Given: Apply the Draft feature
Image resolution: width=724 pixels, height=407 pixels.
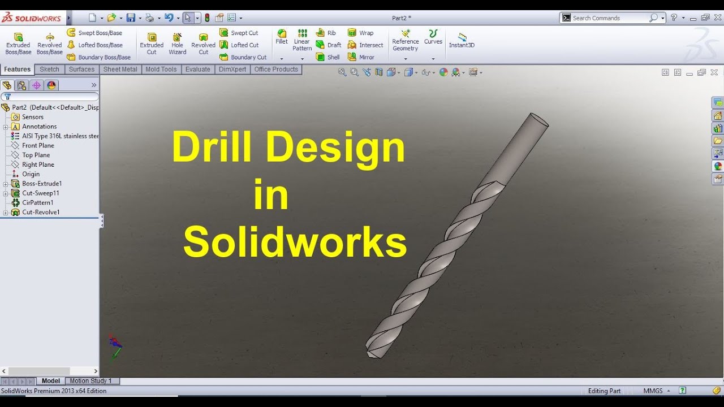Looking at the screenshot, I should click(x=329, y=45).
